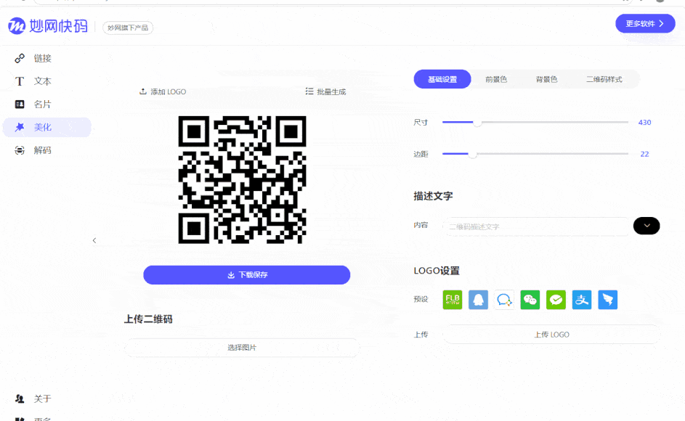Select the Alipay preset logo
This screenshot has height=421, width=685.
tap(582, 300)
